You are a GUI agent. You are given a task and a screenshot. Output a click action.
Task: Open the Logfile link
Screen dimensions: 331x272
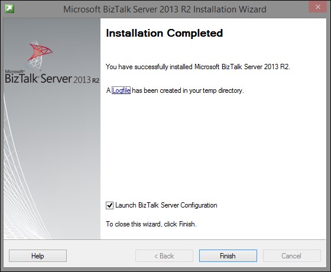point(121,90)
